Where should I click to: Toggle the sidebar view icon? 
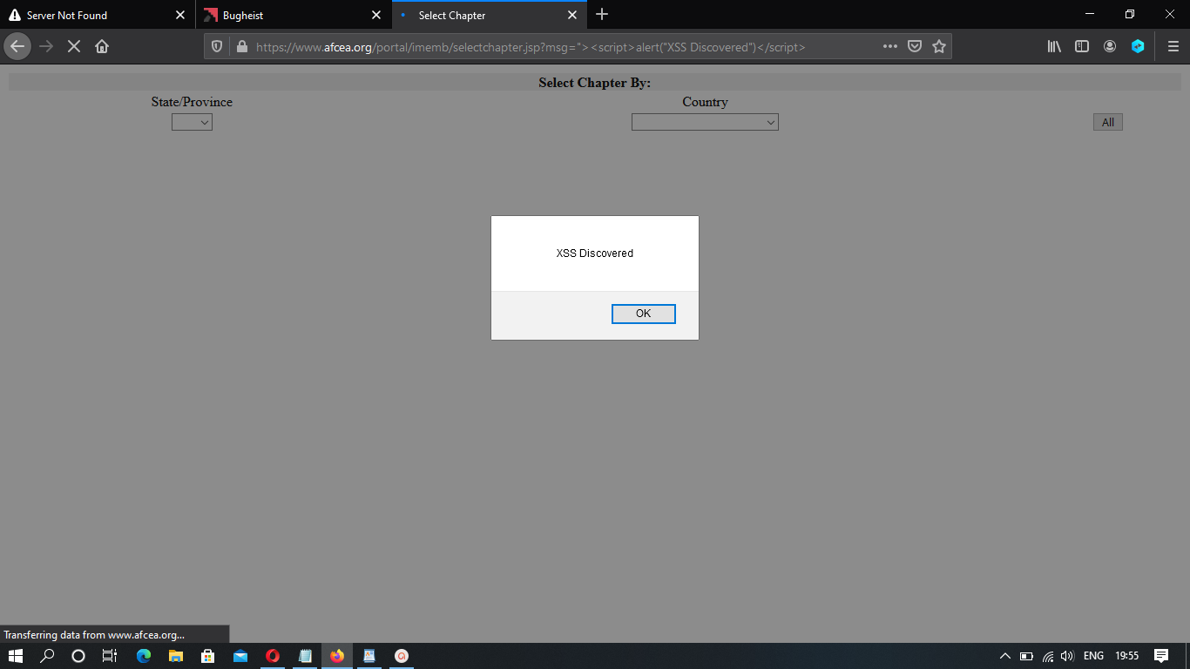[x=1082, y=46]
